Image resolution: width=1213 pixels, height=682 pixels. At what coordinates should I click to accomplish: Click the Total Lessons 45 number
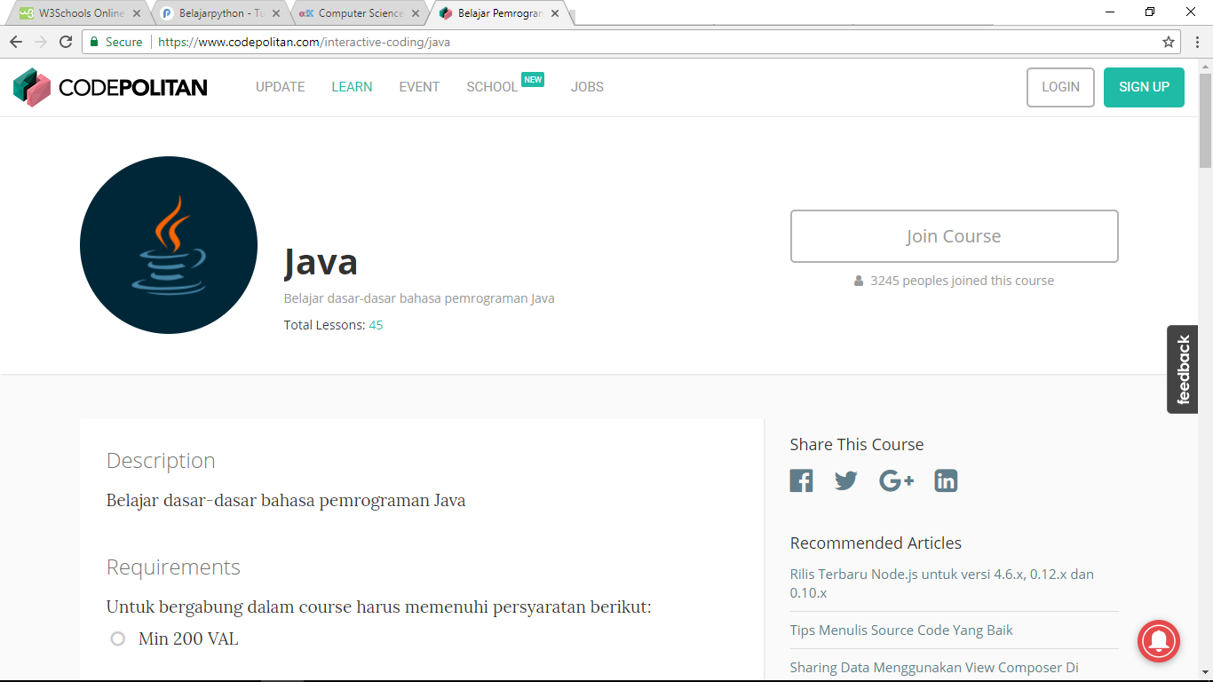[x=376, y=325]
